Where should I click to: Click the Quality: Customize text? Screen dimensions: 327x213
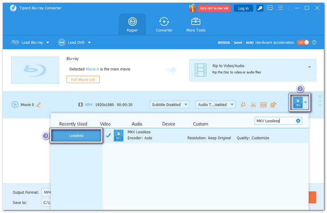pos(253,138)
